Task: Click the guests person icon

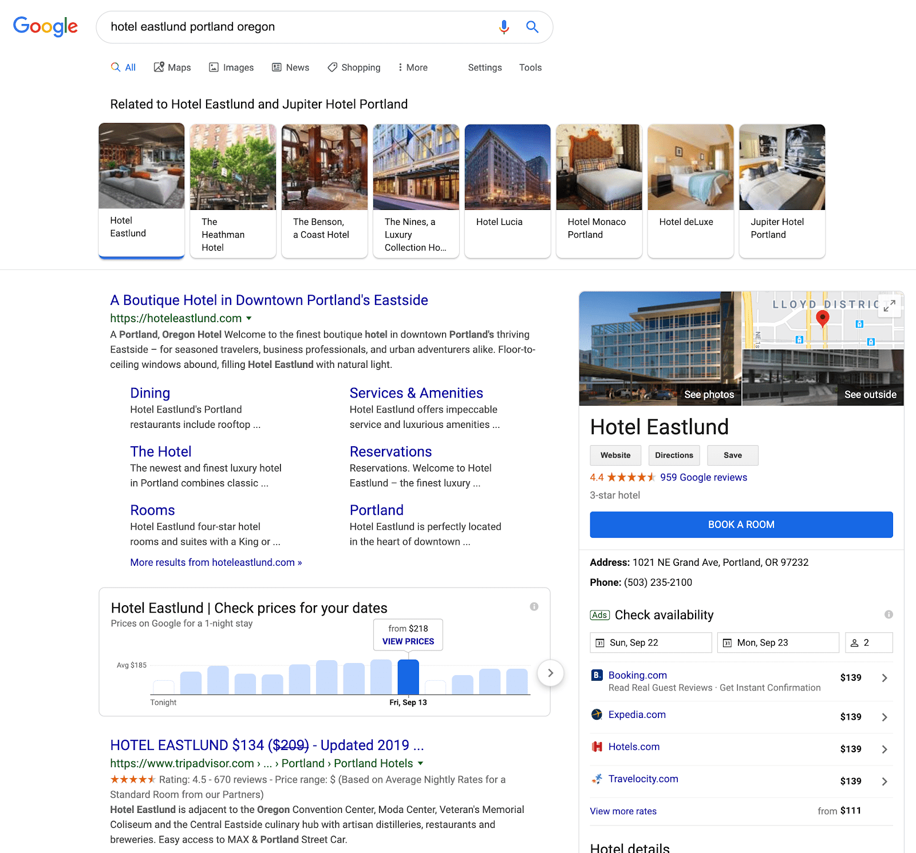Action: click(854, 643)
